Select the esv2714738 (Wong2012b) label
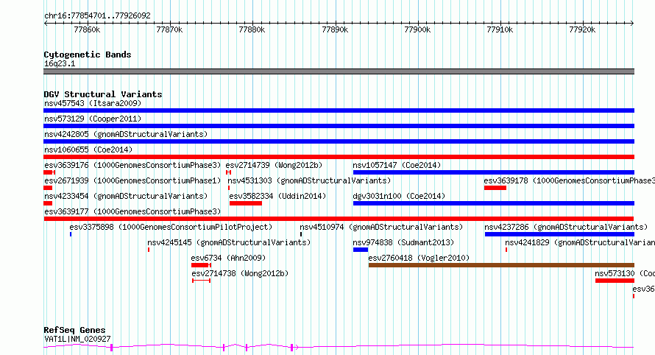This screenshot has height=355, width=655. coord(240,273)
